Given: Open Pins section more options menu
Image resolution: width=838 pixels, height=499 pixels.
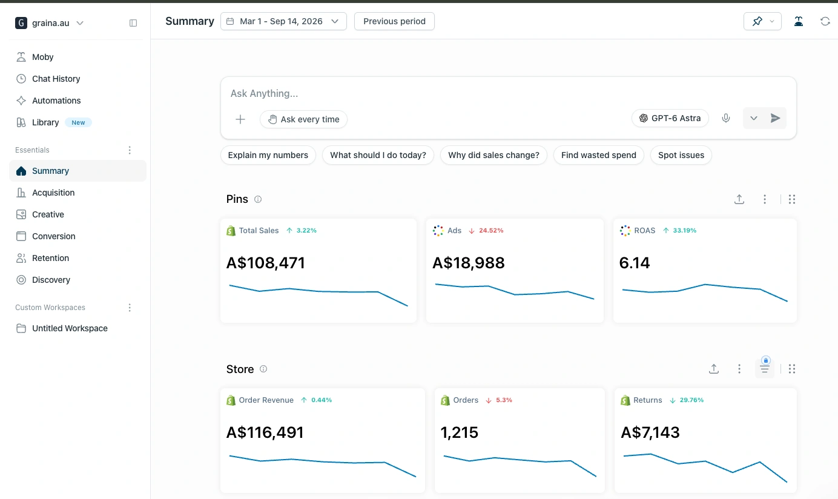Looking at the screenshot, I should 765,199.
